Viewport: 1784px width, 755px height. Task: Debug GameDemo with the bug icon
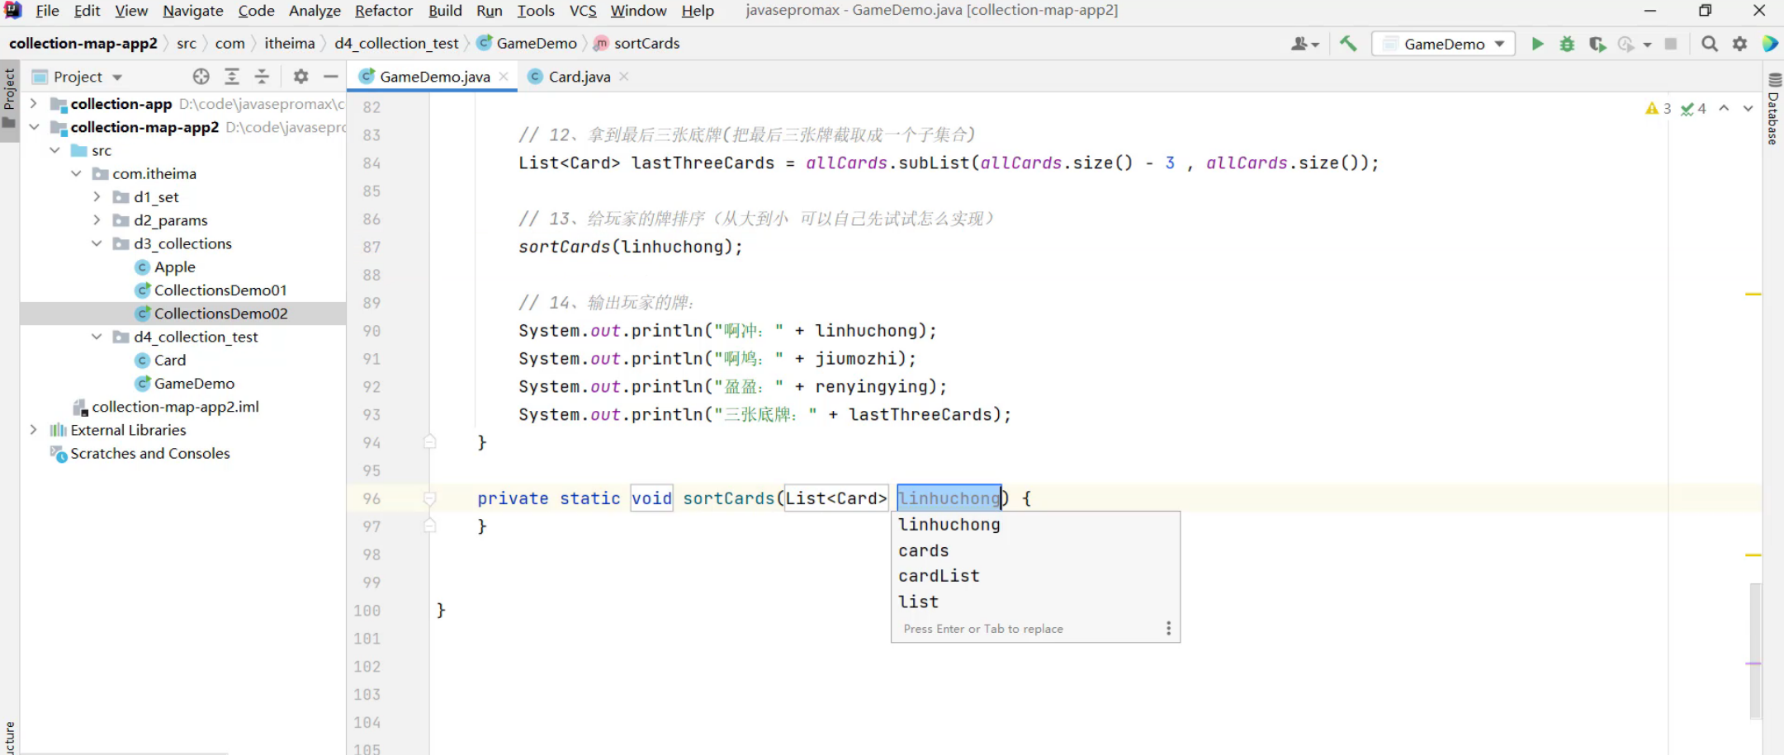click(1567, 44)
